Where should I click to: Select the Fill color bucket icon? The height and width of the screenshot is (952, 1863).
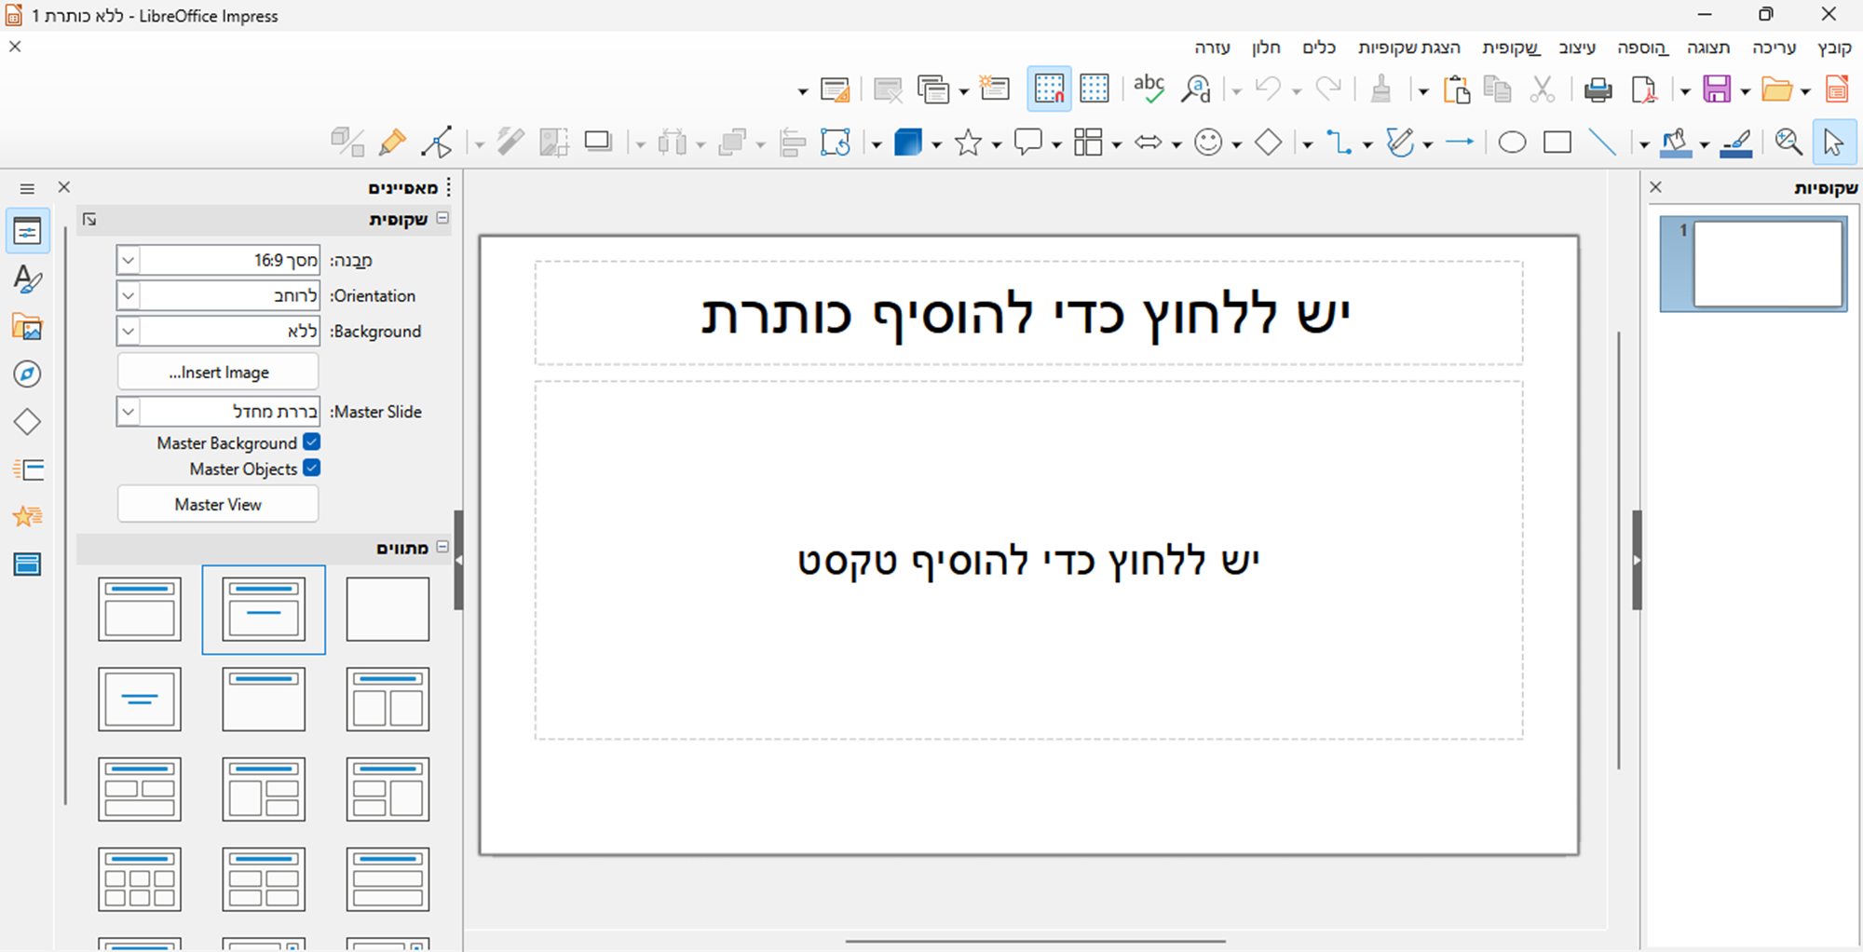coord(1676,142)
